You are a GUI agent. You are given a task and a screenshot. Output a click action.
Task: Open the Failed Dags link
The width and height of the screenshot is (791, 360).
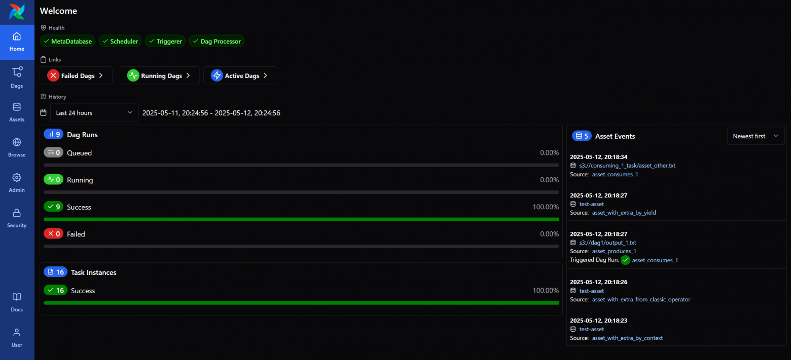click(76, 75)
